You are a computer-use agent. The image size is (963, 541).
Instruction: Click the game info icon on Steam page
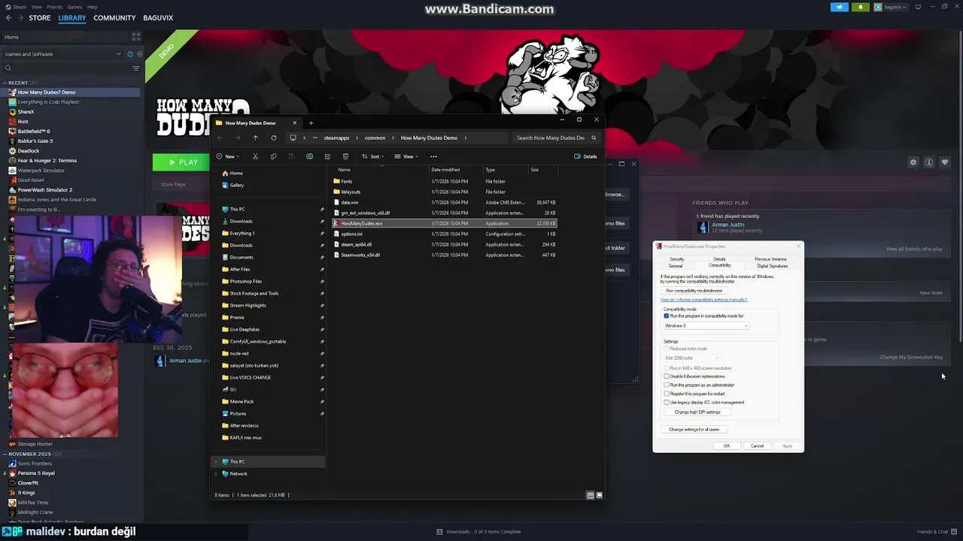[x=929, y=162]
